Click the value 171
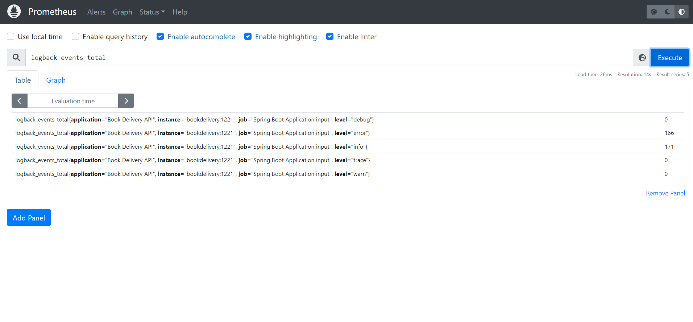Viewport: 693px width, 322px height. coord(669,146)
